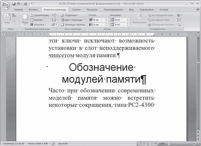Screen dimensions: 201x146
Task: Click the vertical scrollbar thumb
Action: pyautogui.click(x=198, y=62)
